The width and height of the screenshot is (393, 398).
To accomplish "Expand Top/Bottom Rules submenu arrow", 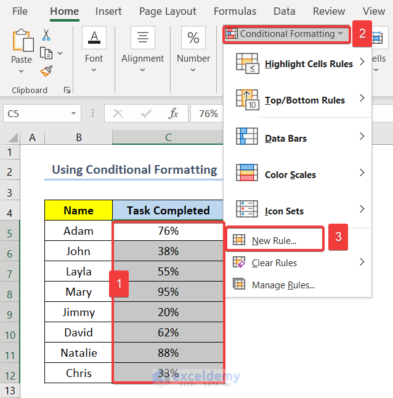I will click(x=362, y=98).
